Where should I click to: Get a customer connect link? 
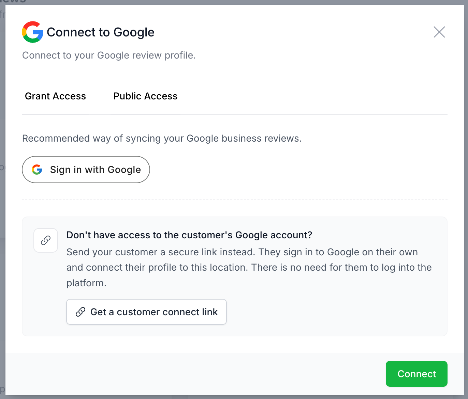[x=147, y=312]
